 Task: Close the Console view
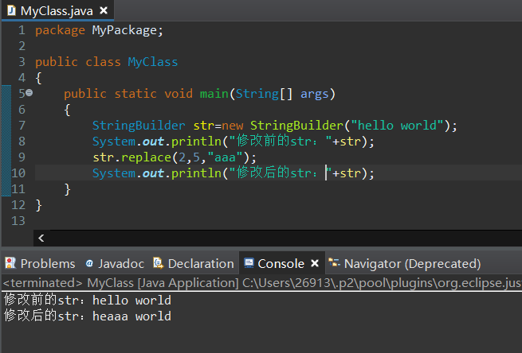(315, 263)
